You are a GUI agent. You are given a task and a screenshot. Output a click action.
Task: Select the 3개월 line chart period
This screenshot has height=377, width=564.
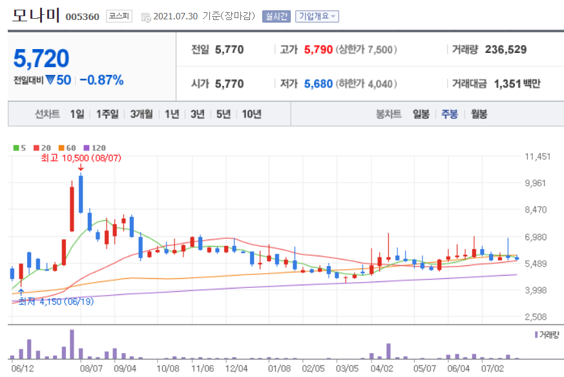tap(141, 114)
